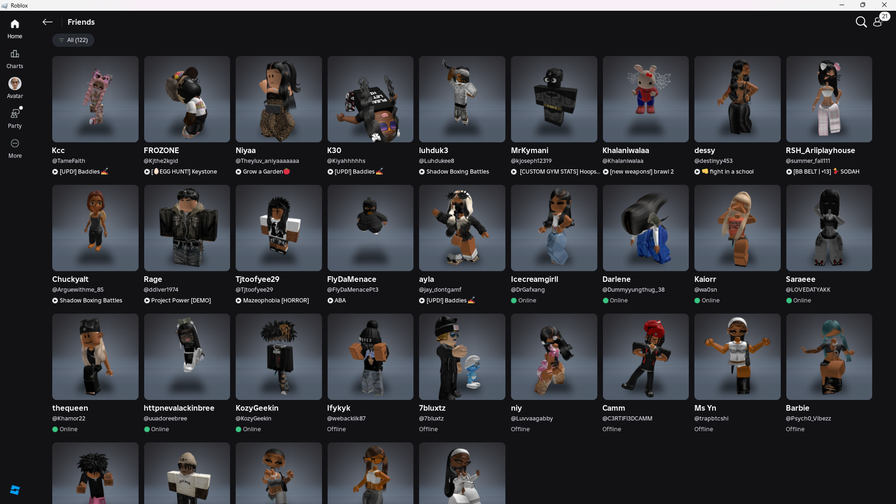Open the Charts sidebar icon
This screenshot has height=504, width=896.
15,54
